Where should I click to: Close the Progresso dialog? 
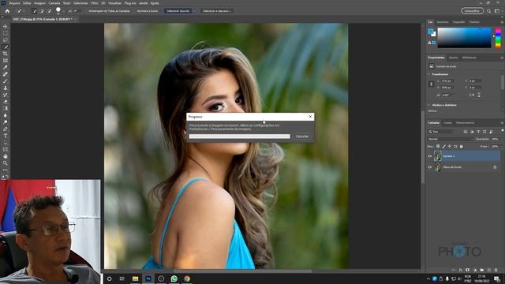310,117
